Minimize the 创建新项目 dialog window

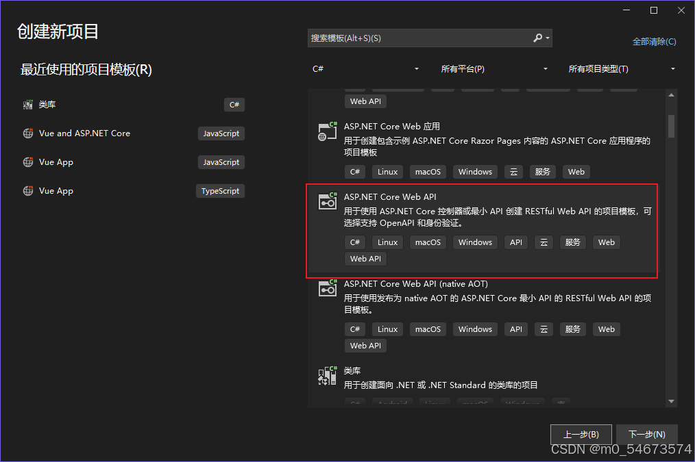[626, 10]
